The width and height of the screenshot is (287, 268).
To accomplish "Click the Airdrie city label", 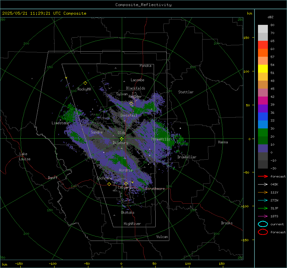I will pyautogui.click(x=126, y=170).
